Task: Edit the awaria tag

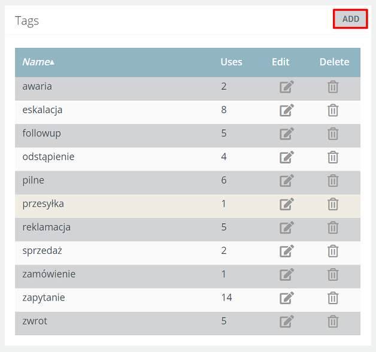Action: point(287,87)
